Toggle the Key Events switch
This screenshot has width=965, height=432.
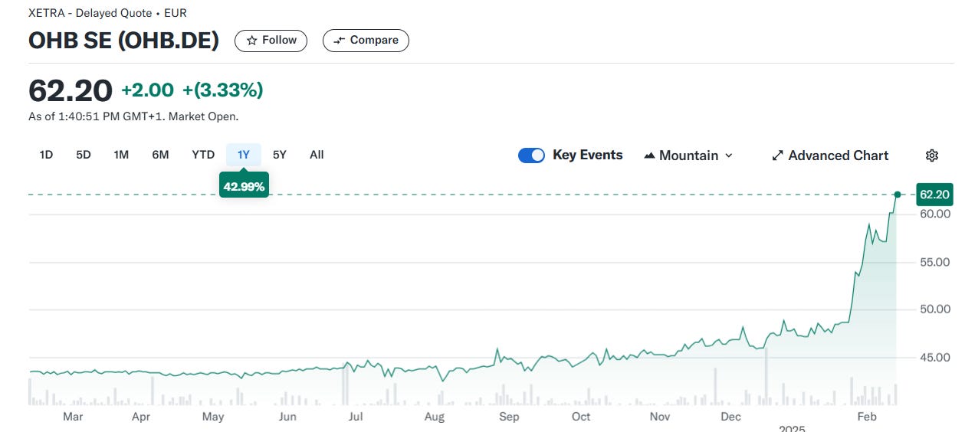(x=531, y=155)
